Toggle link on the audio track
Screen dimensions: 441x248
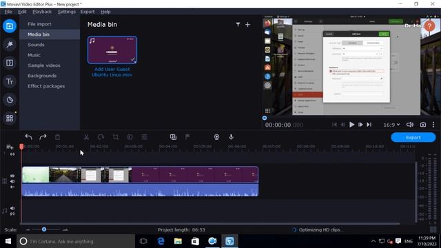coord(12,214)
